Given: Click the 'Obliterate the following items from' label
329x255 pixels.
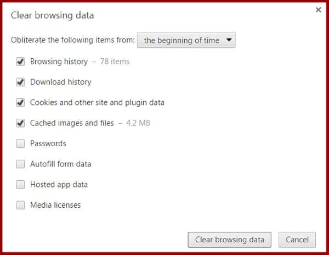Looking at the screenshot, I should point(73,41).
